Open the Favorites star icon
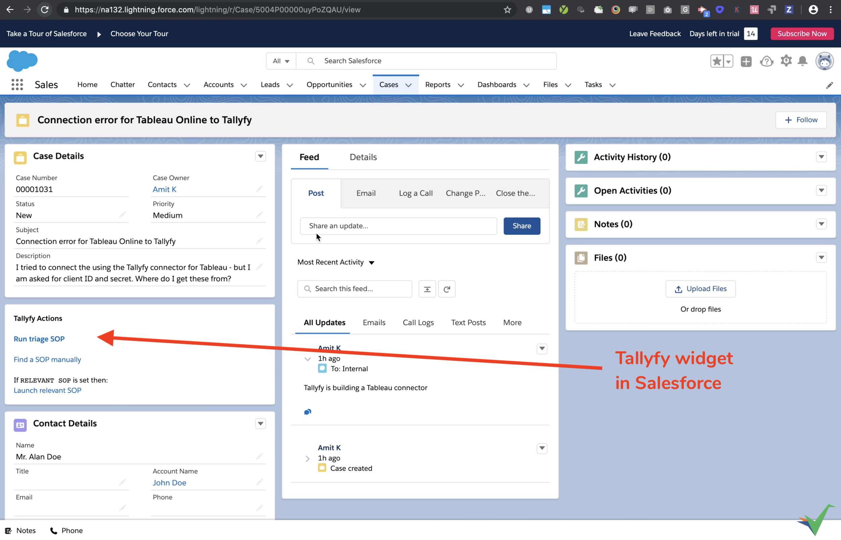Screen dimensions: 841x540 coord(717,61)
